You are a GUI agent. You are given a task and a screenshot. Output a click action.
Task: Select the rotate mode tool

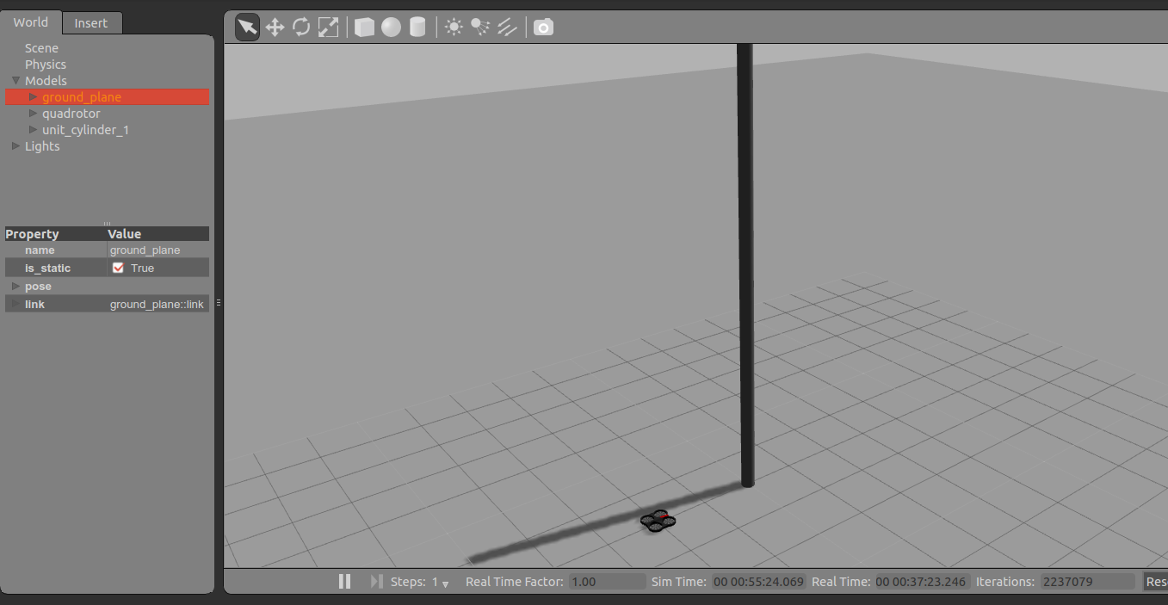[x=301, y=28]
